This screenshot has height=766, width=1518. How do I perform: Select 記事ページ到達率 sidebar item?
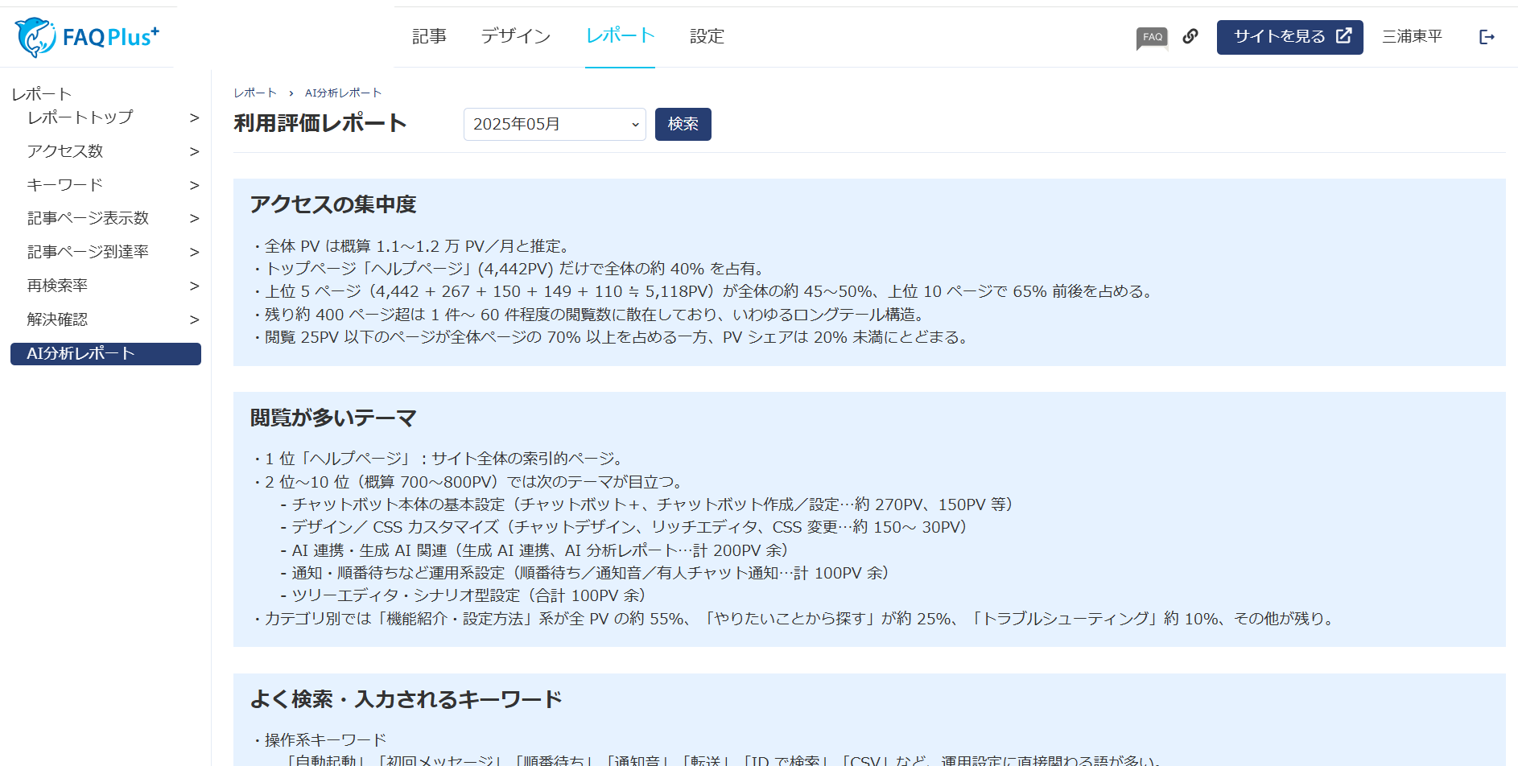pyautogui.click(x=88, y=252)
